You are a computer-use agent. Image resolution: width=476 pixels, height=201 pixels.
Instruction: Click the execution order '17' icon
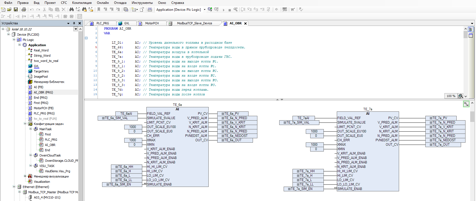point(80,16)
